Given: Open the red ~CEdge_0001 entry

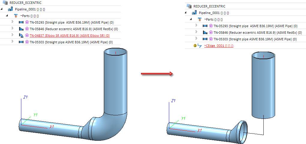Looking at the screenshot, I should coord(219,46).
